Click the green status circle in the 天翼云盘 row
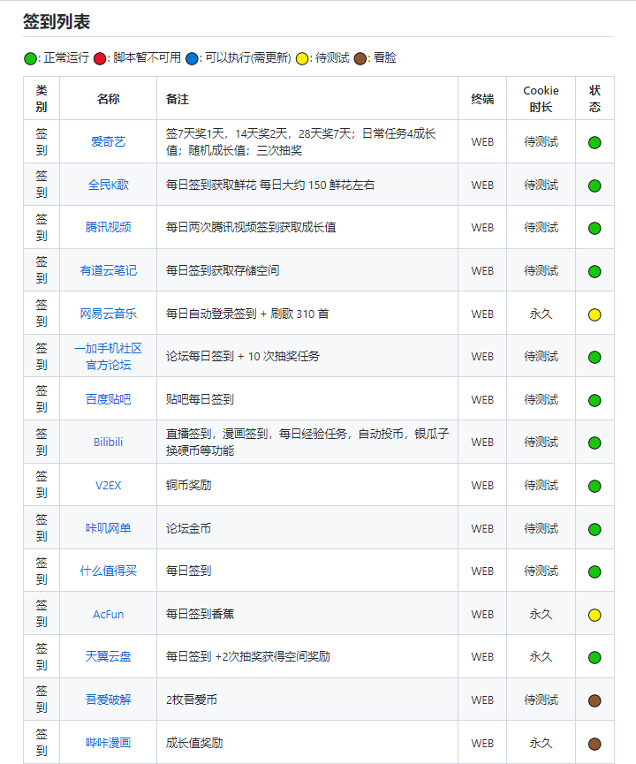The width and height of the screenshot is (636, 764). pos(594,657)
